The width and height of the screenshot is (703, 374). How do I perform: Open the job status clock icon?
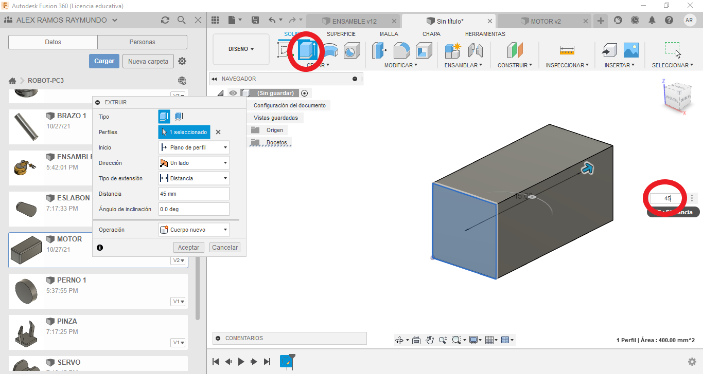click(635, 20)
